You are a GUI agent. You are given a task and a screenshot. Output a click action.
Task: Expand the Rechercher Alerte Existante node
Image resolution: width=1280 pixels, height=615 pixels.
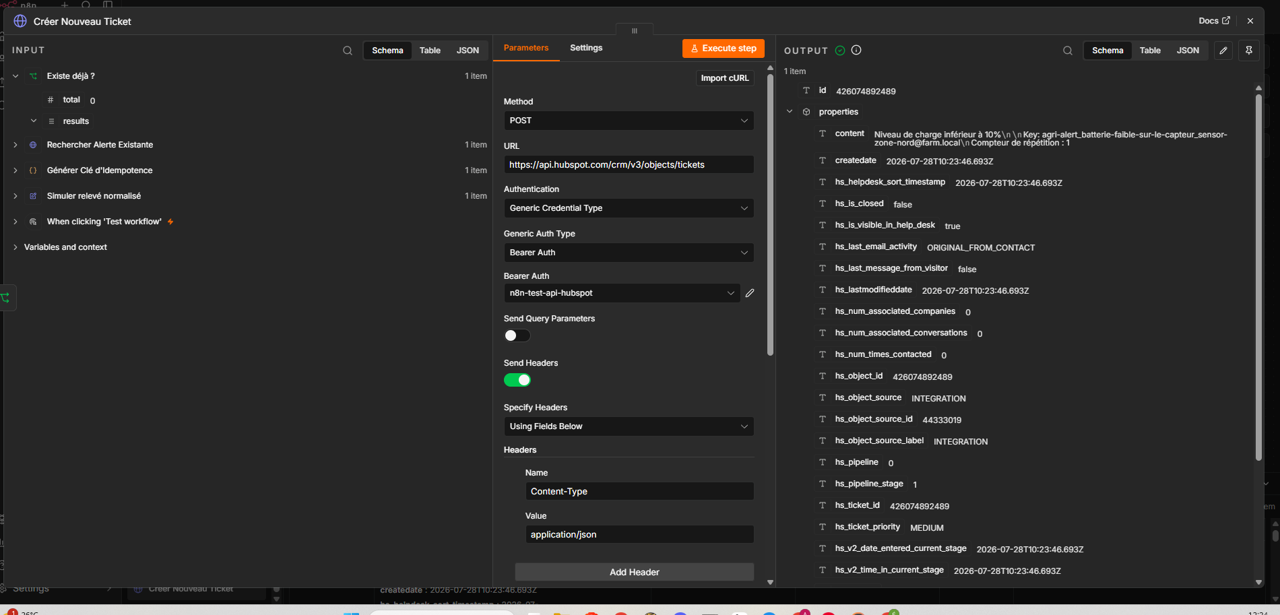point(15,145)
